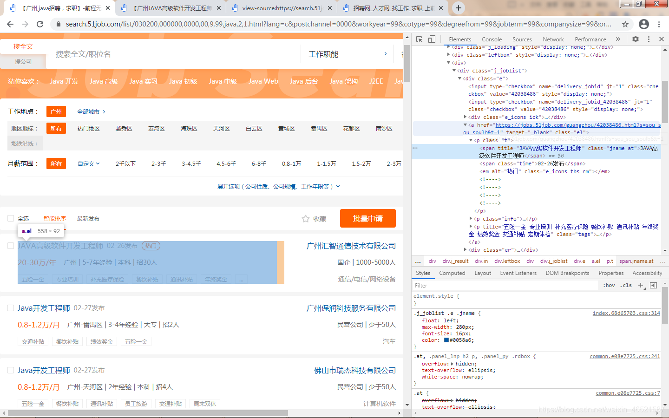Click the Java 高级 suggestion link
Screen dimensions: 669x418
point(104,81)
